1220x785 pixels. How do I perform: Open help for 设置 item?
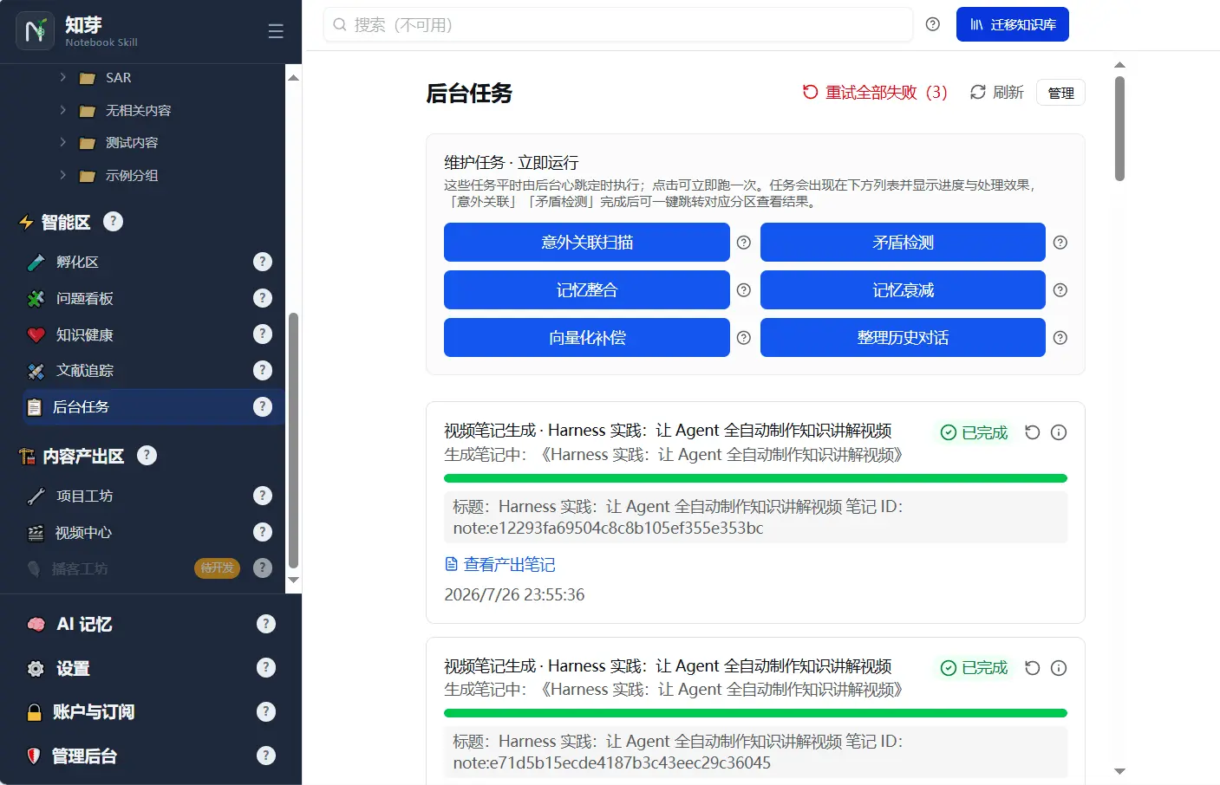[x=267, y=668]
